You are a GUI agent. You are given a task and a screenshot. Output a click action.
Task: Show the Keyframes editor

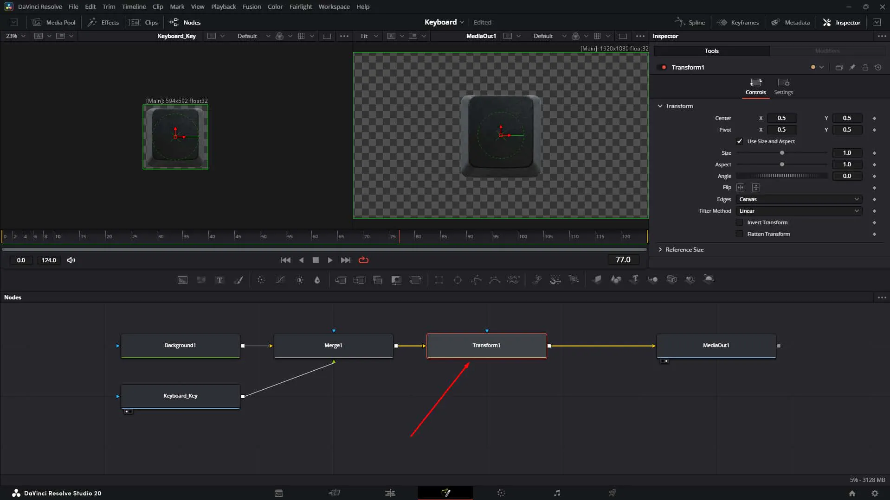(x=738, y=22)
